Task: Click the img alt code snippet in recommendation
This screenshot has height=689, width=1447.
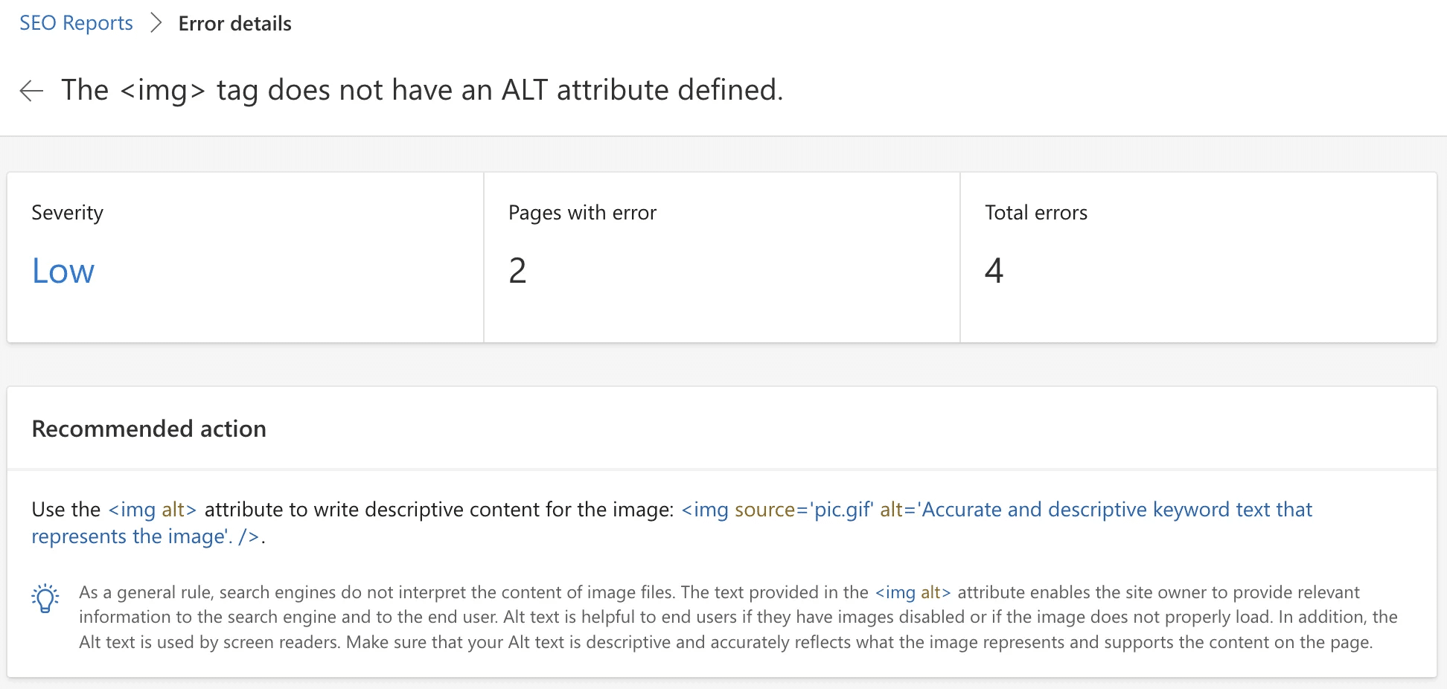Action: [x=153, y=510]
